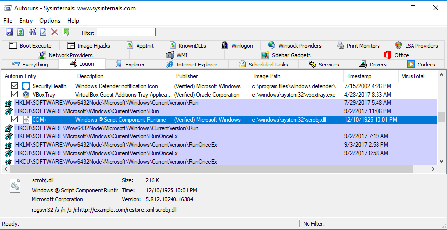Image resolution: width=447 pixels, height=230 pixels.
Task: Click into the Filter text field
Action: [126, 32]
